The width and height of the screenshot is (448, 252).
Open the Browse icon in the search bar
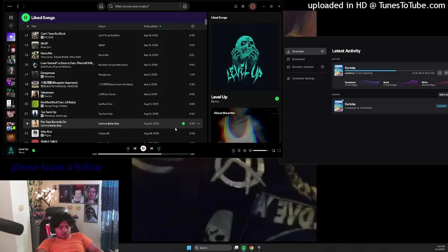(x=185, y=6)
